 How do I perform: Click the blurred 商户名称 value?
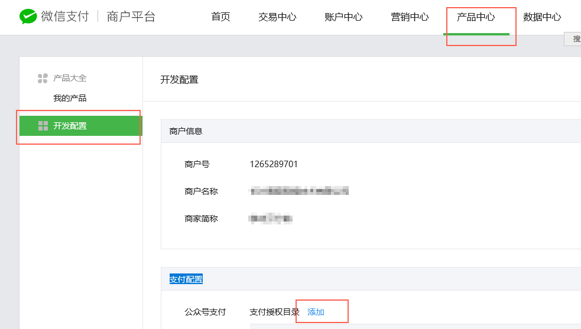coord(298,191)
